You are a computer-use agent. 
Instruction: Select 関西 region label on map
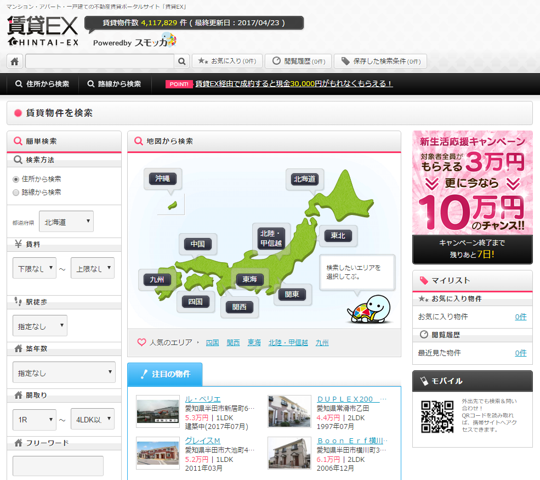(x=240, y=307)
